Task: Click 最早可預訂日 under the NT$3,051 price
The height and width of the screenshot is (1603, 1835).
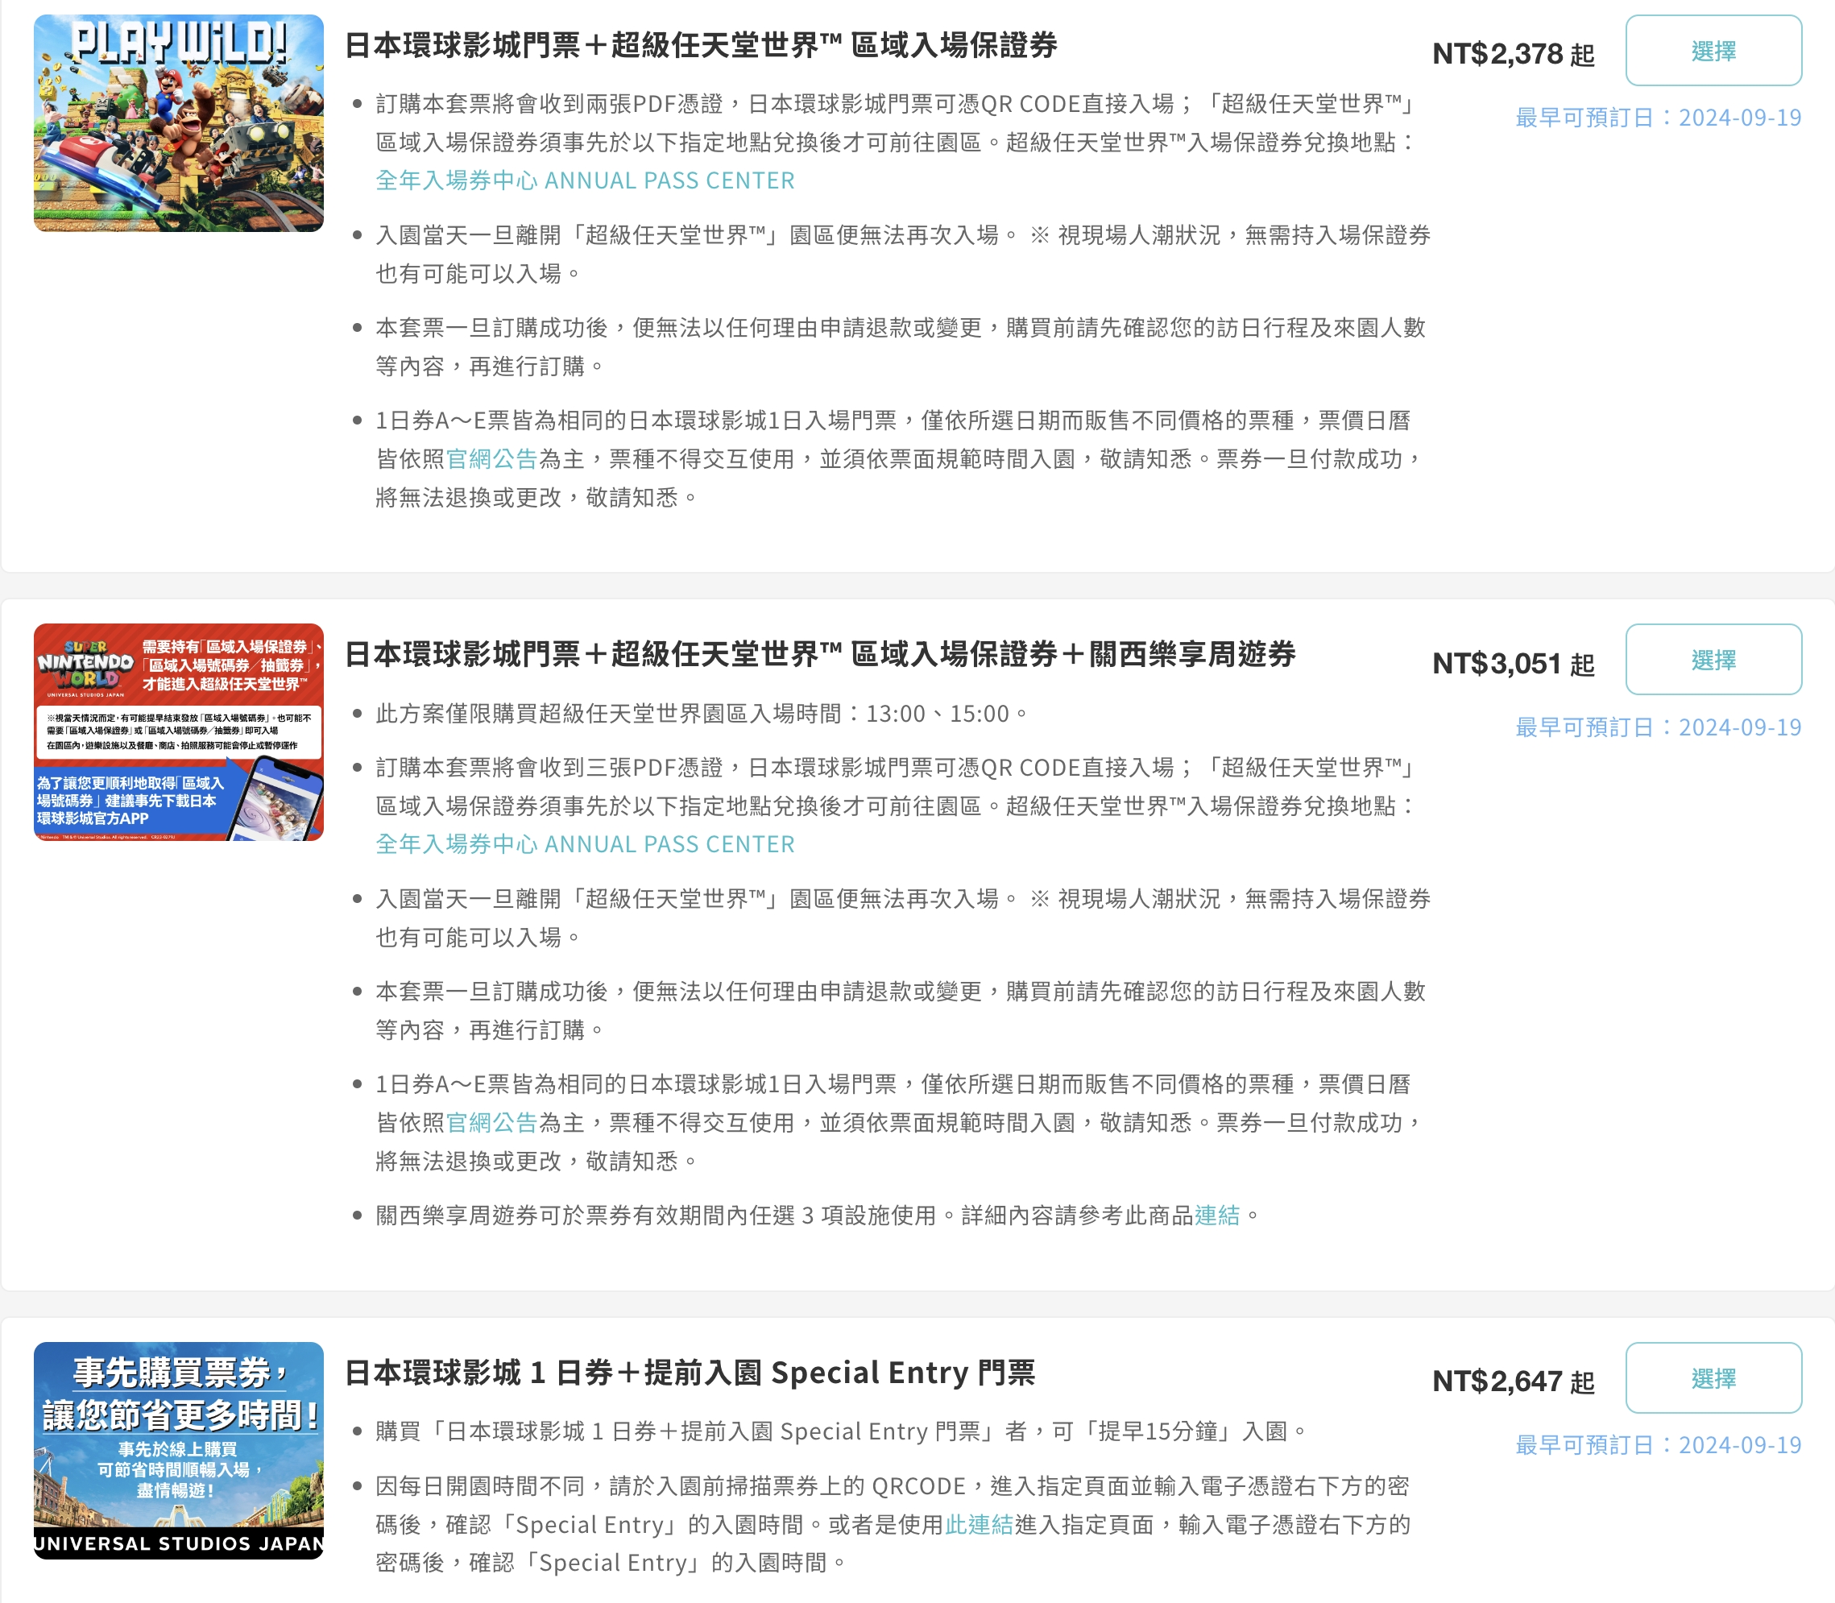Action: pyautogui.click(x=1658, y=728)
